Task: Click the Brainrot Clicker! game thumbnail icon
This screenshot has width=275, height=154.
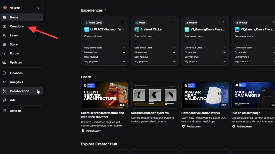Action: tap(137, 29)
